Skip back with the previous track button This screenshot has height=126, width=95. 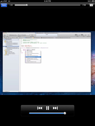click(x=40, y=108)
